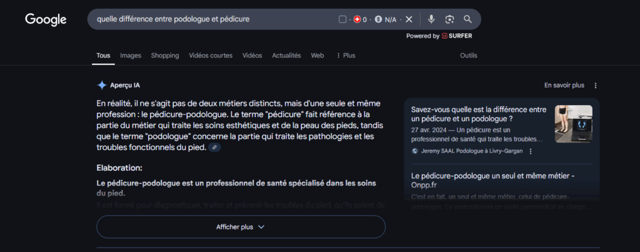Image resolution: width=640 pixels, height=252 pixels.
Task: Open Google Lens image search icon
Action: tap(449, 19)
